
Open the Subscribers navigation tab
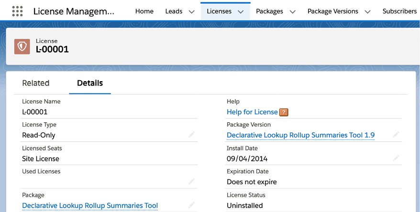[x=399, y=11]
